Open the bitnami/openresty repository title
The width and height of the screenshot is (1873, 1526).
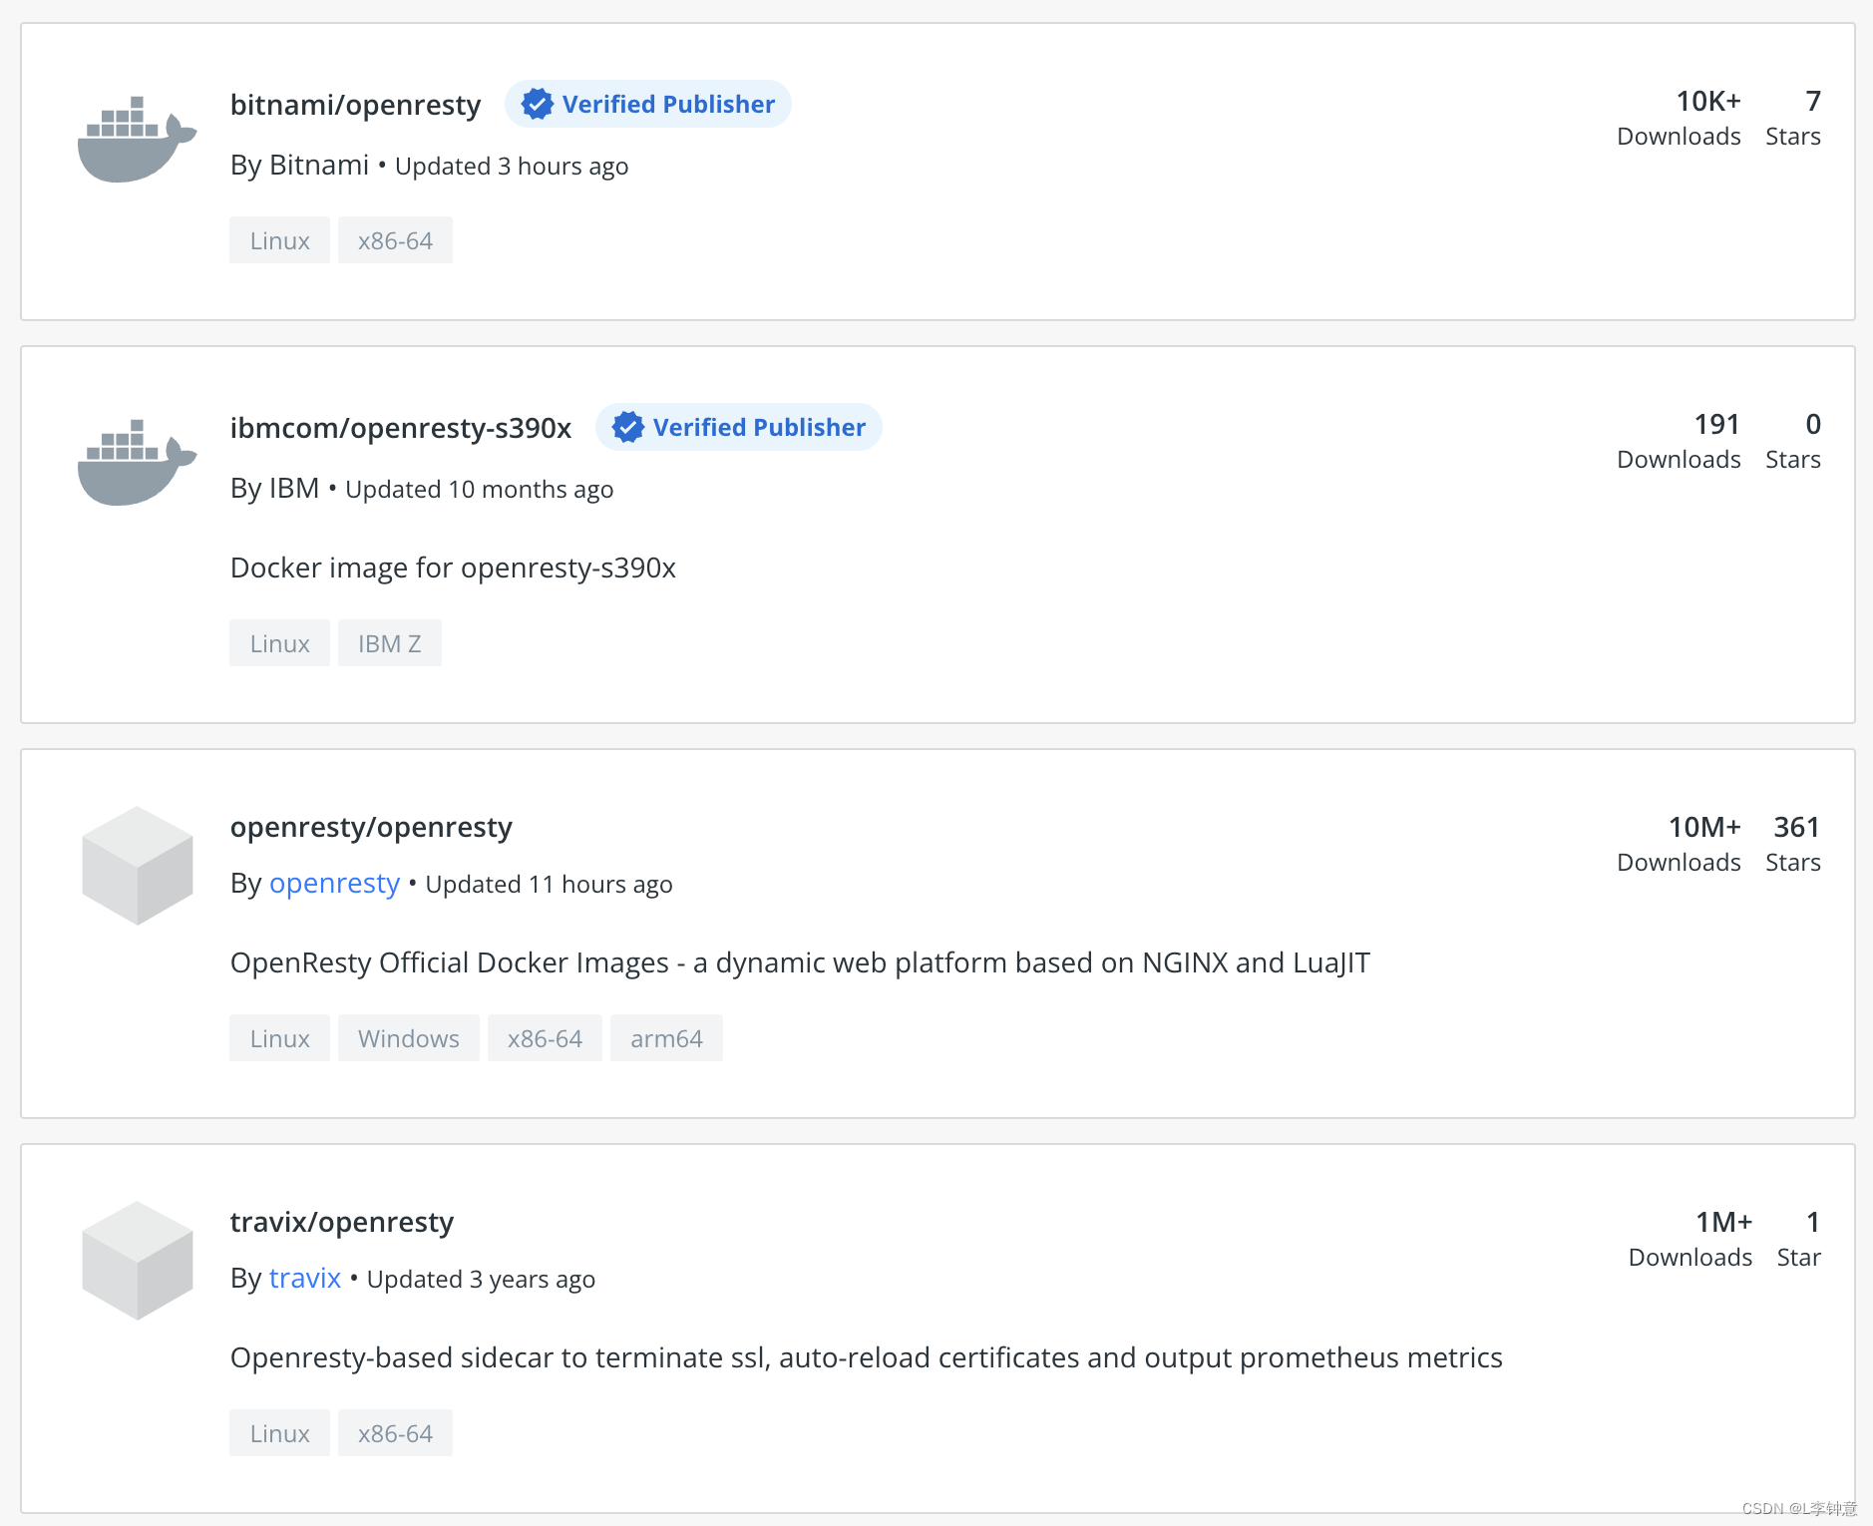[355, 105]
